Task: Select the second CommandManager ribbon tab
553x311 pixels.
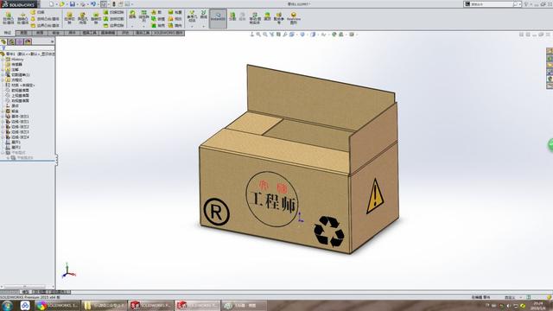Action: tap(23, 33)
